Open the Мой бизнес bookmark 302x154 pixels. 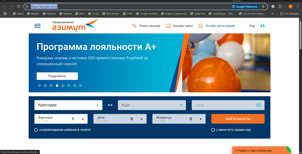coord(110,14)
